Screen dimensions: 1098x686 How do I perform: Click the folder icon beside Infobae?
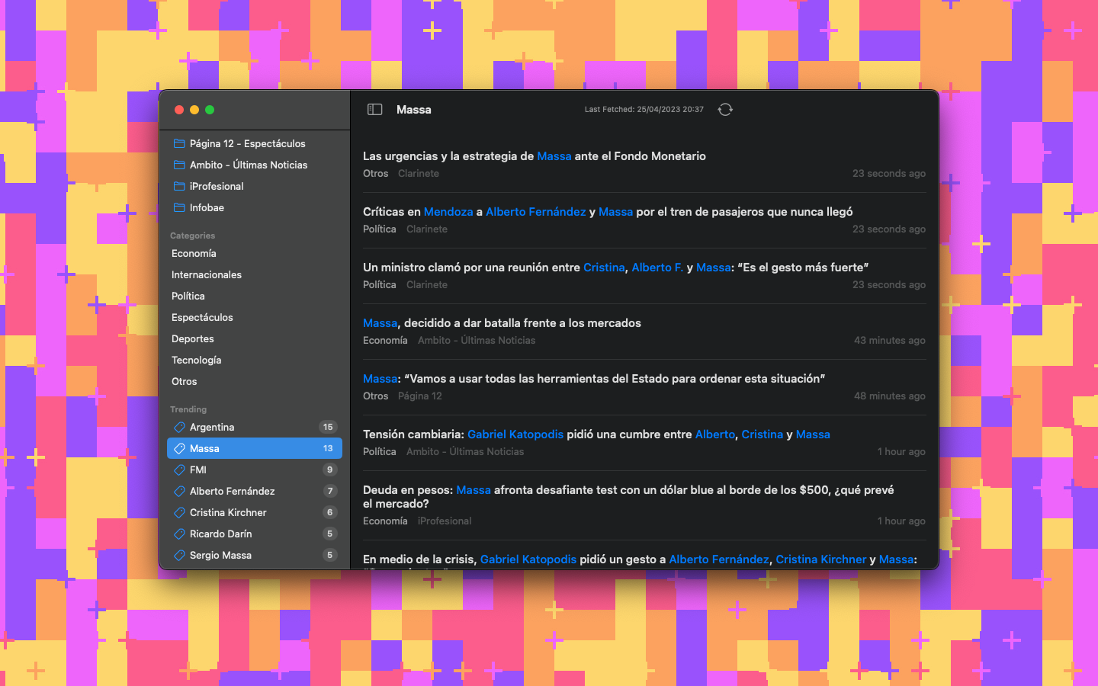click(179, 207)
